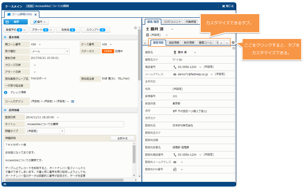Open the 操作 dropdown menu

pyautogui.click(x=40, y=22)
